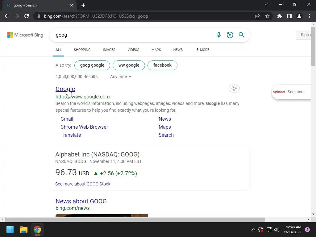This screenshot has width=316, height=237.
Task: Click the browser address bar URL
Action: click(x=96, y=16)
